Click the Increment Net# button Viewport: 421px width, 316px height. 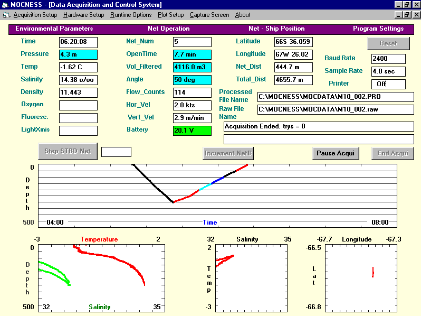(x=228, y=153)
